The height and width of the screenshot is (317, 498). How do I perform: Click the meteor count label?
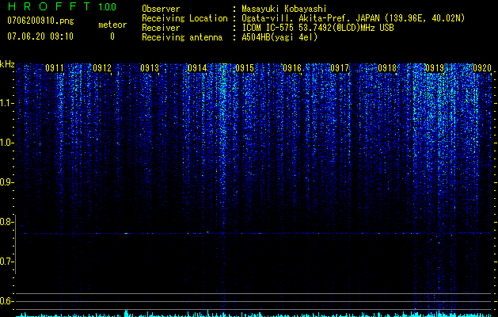point(112,25)
